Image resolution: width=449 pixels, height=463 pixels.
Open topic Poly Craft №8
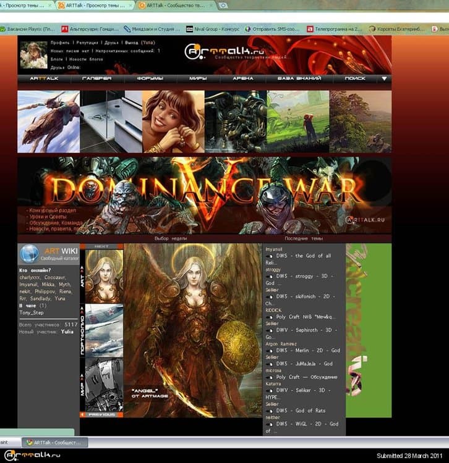[x=306, y=317]
